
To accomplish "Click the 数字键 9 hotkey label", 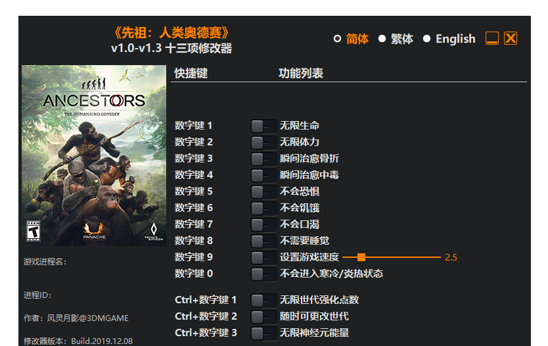I will tap(194, 257).
